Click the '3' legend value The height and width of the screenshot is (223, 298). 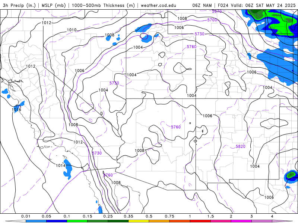click(x=252, y=216)
